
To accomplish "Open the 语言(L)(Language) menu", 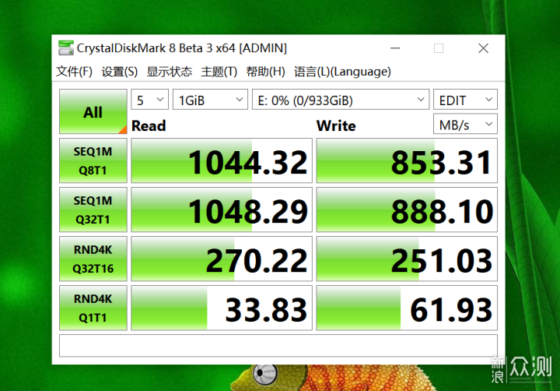I will tap(342, 72).
